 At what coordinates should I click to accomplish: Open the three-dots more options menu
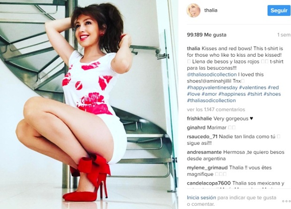[286, 201]
